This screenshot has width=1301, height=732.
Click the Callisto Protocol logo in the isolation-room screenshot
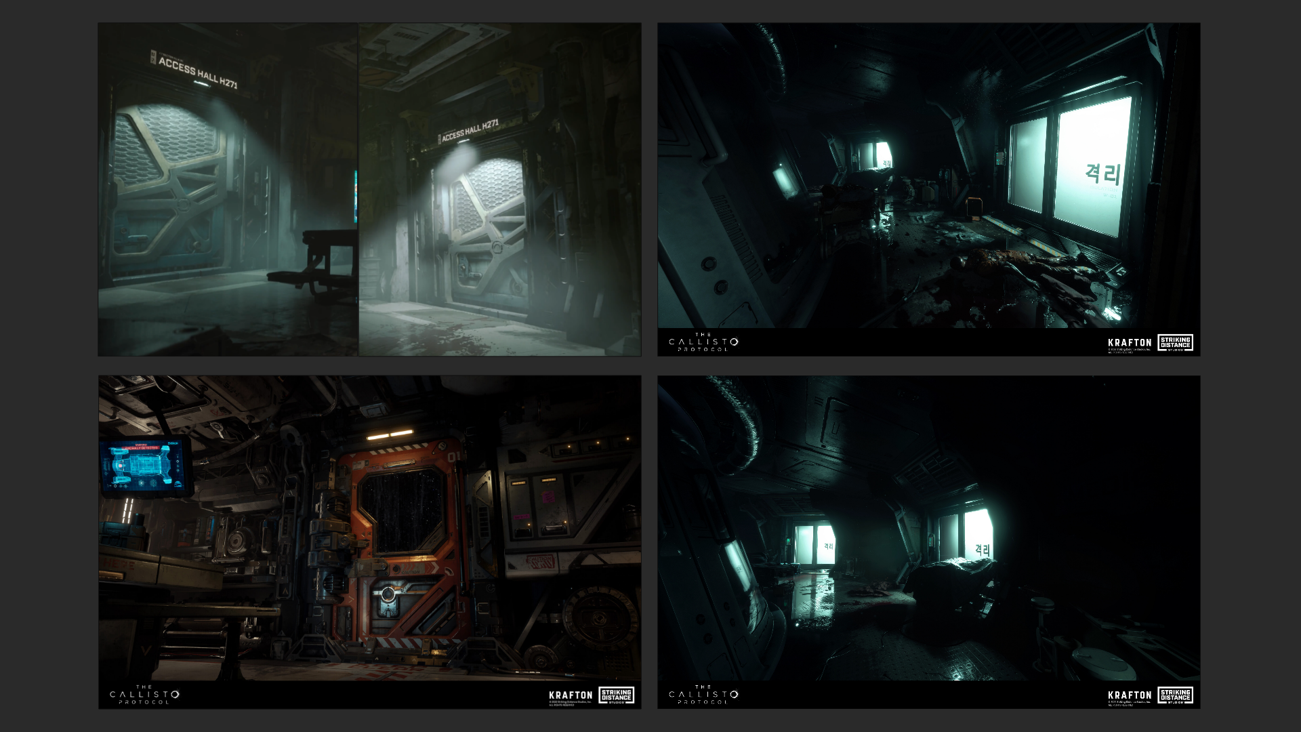click(x=703, y=343)
